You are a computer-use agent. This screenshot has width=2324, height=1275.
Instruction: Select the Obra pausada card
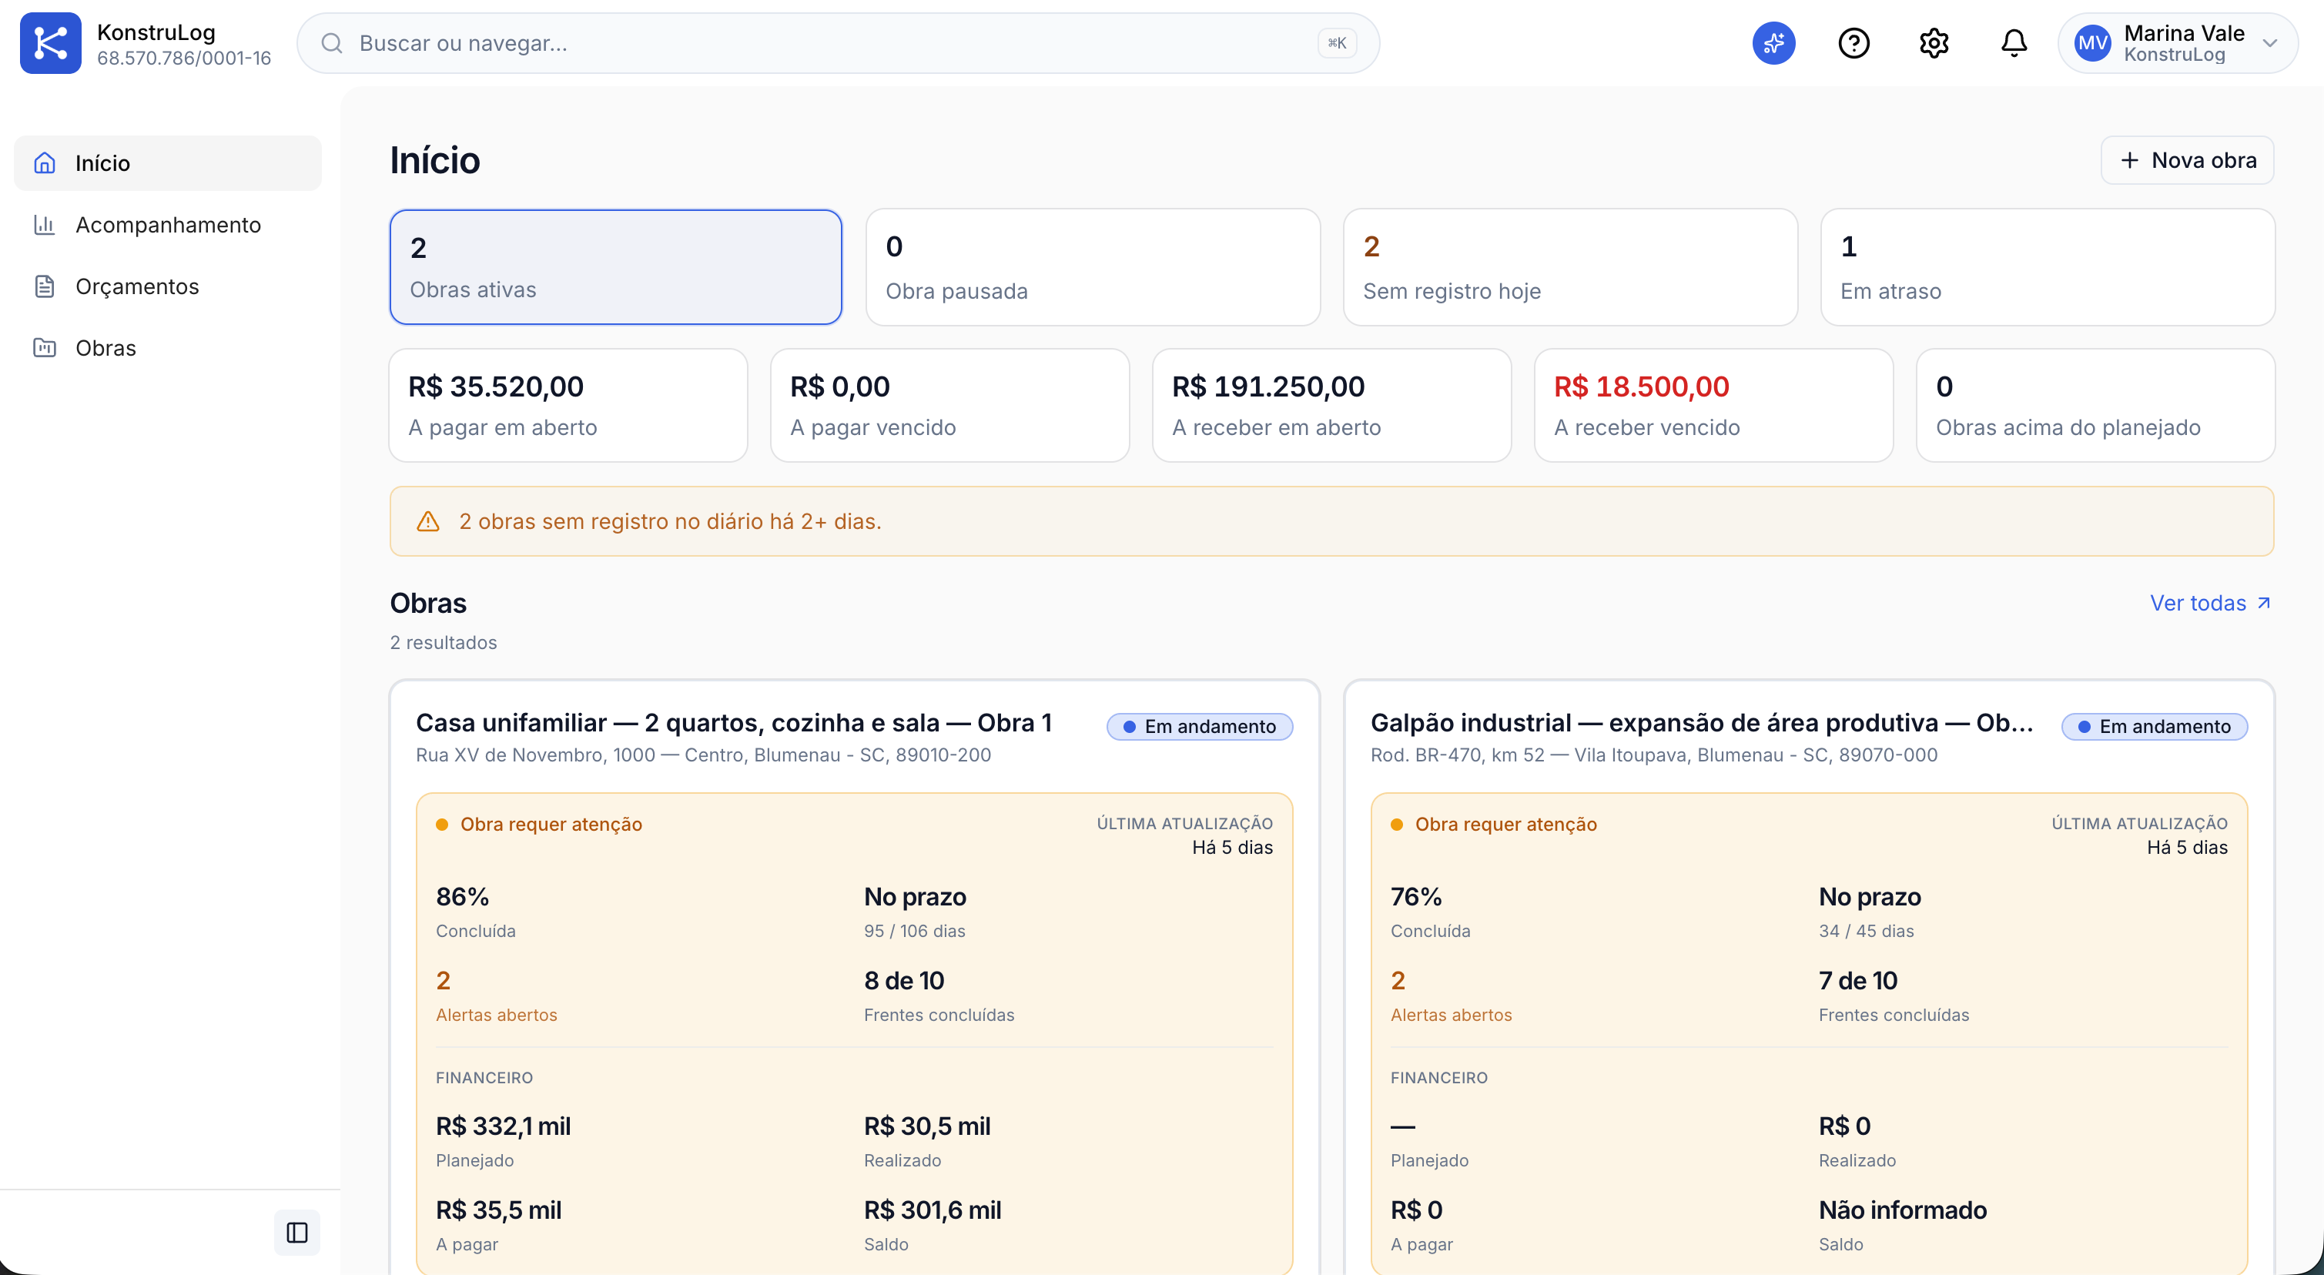(x=1093, y=267)
